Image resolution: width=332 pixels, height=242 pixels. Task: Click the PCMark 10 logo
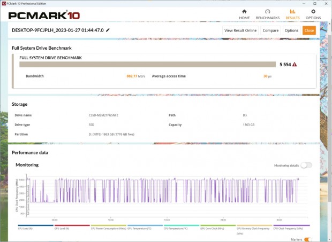point(44,15)
